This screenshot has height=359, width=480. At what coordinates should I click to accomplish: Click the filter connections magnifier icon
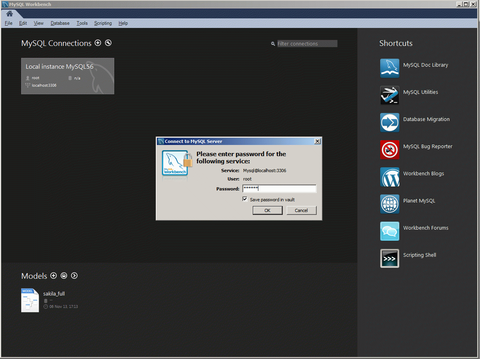pos(273,44)
